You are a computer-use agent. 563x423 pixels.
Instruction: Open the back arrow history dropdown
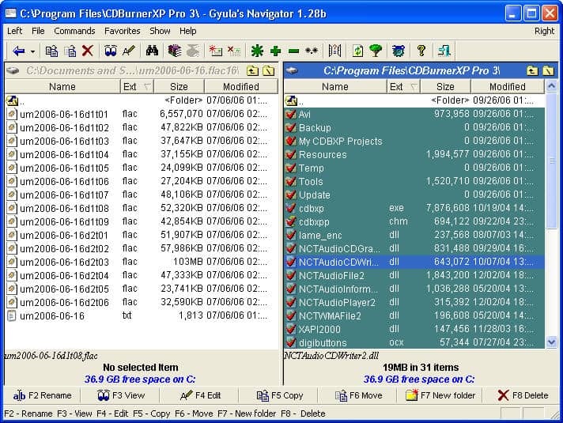[31, 51]
